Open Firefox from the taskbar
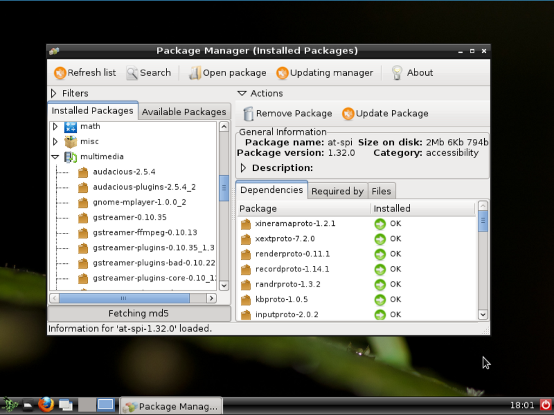Screen dimensions: 554x415 [46, 405]
